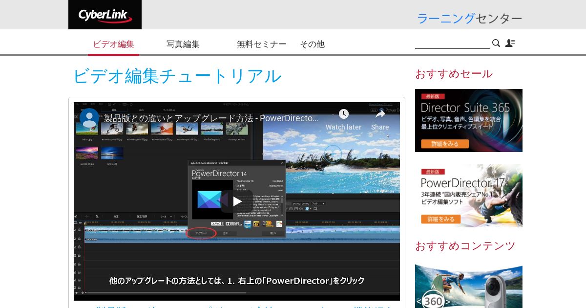The width and height of the screenshot is (586, 308).
Task: Open the 無料セミナー tab
Action: (x=262, y=44)
